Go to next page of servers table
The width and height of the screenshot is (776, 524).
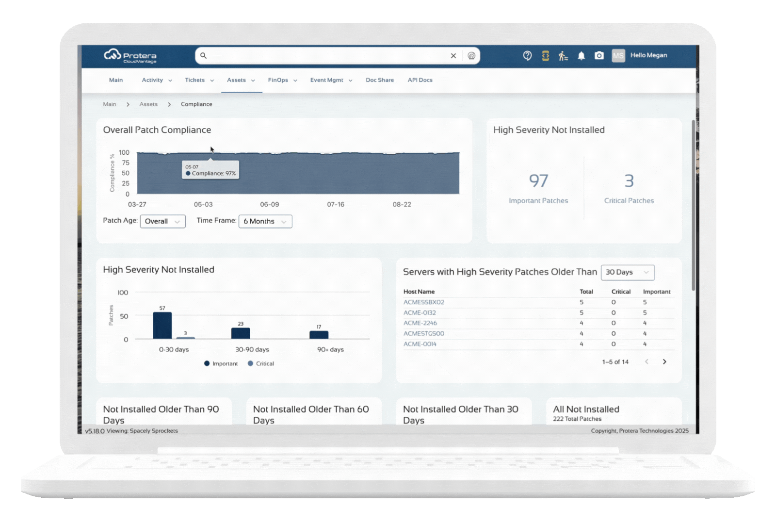[x=664, y=362]
